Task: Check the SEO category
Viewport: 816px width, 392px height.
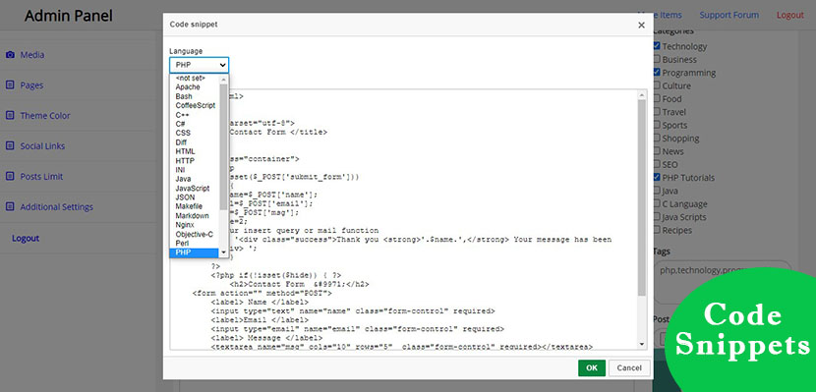Action: coord(657,164)
